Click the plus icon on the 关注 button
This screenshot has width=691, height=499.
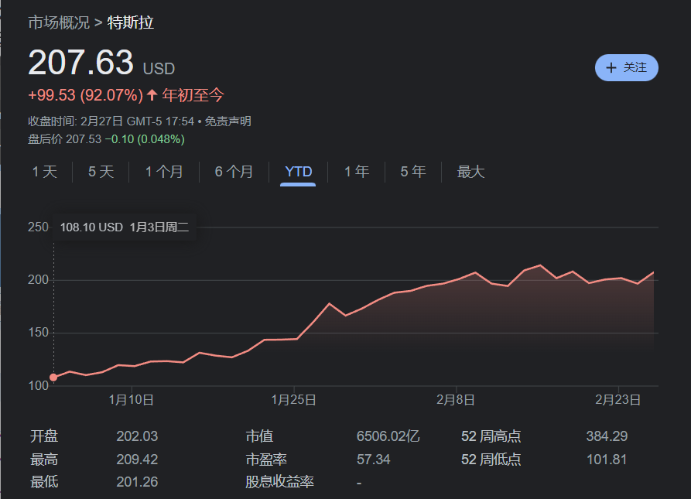pos(611,67)
